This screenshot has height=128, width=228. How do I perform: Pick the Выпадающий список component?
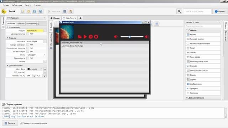pyautogui.click(x=203, y=70)
